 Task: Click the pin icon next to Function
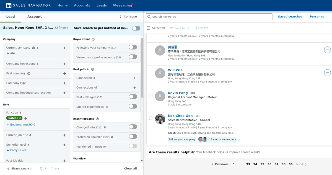coord(20,113)
